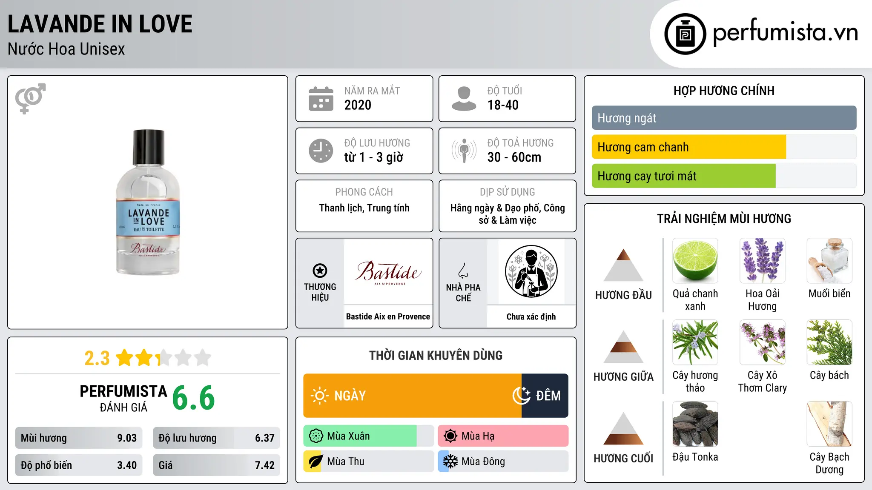The image size is (872, 490).
Task: Click the age range 18-40
Action: pos(503,105)
